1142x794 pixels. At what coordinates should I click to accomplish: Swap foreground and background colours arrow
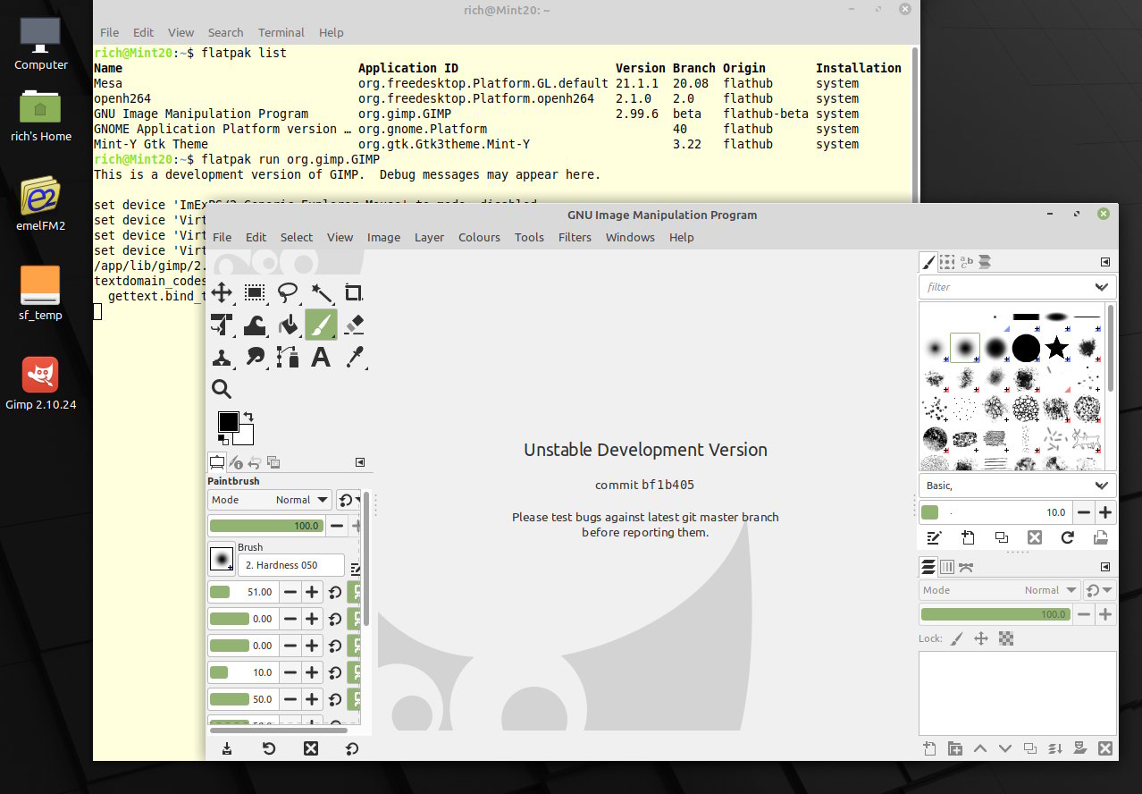tap(248, 417)
